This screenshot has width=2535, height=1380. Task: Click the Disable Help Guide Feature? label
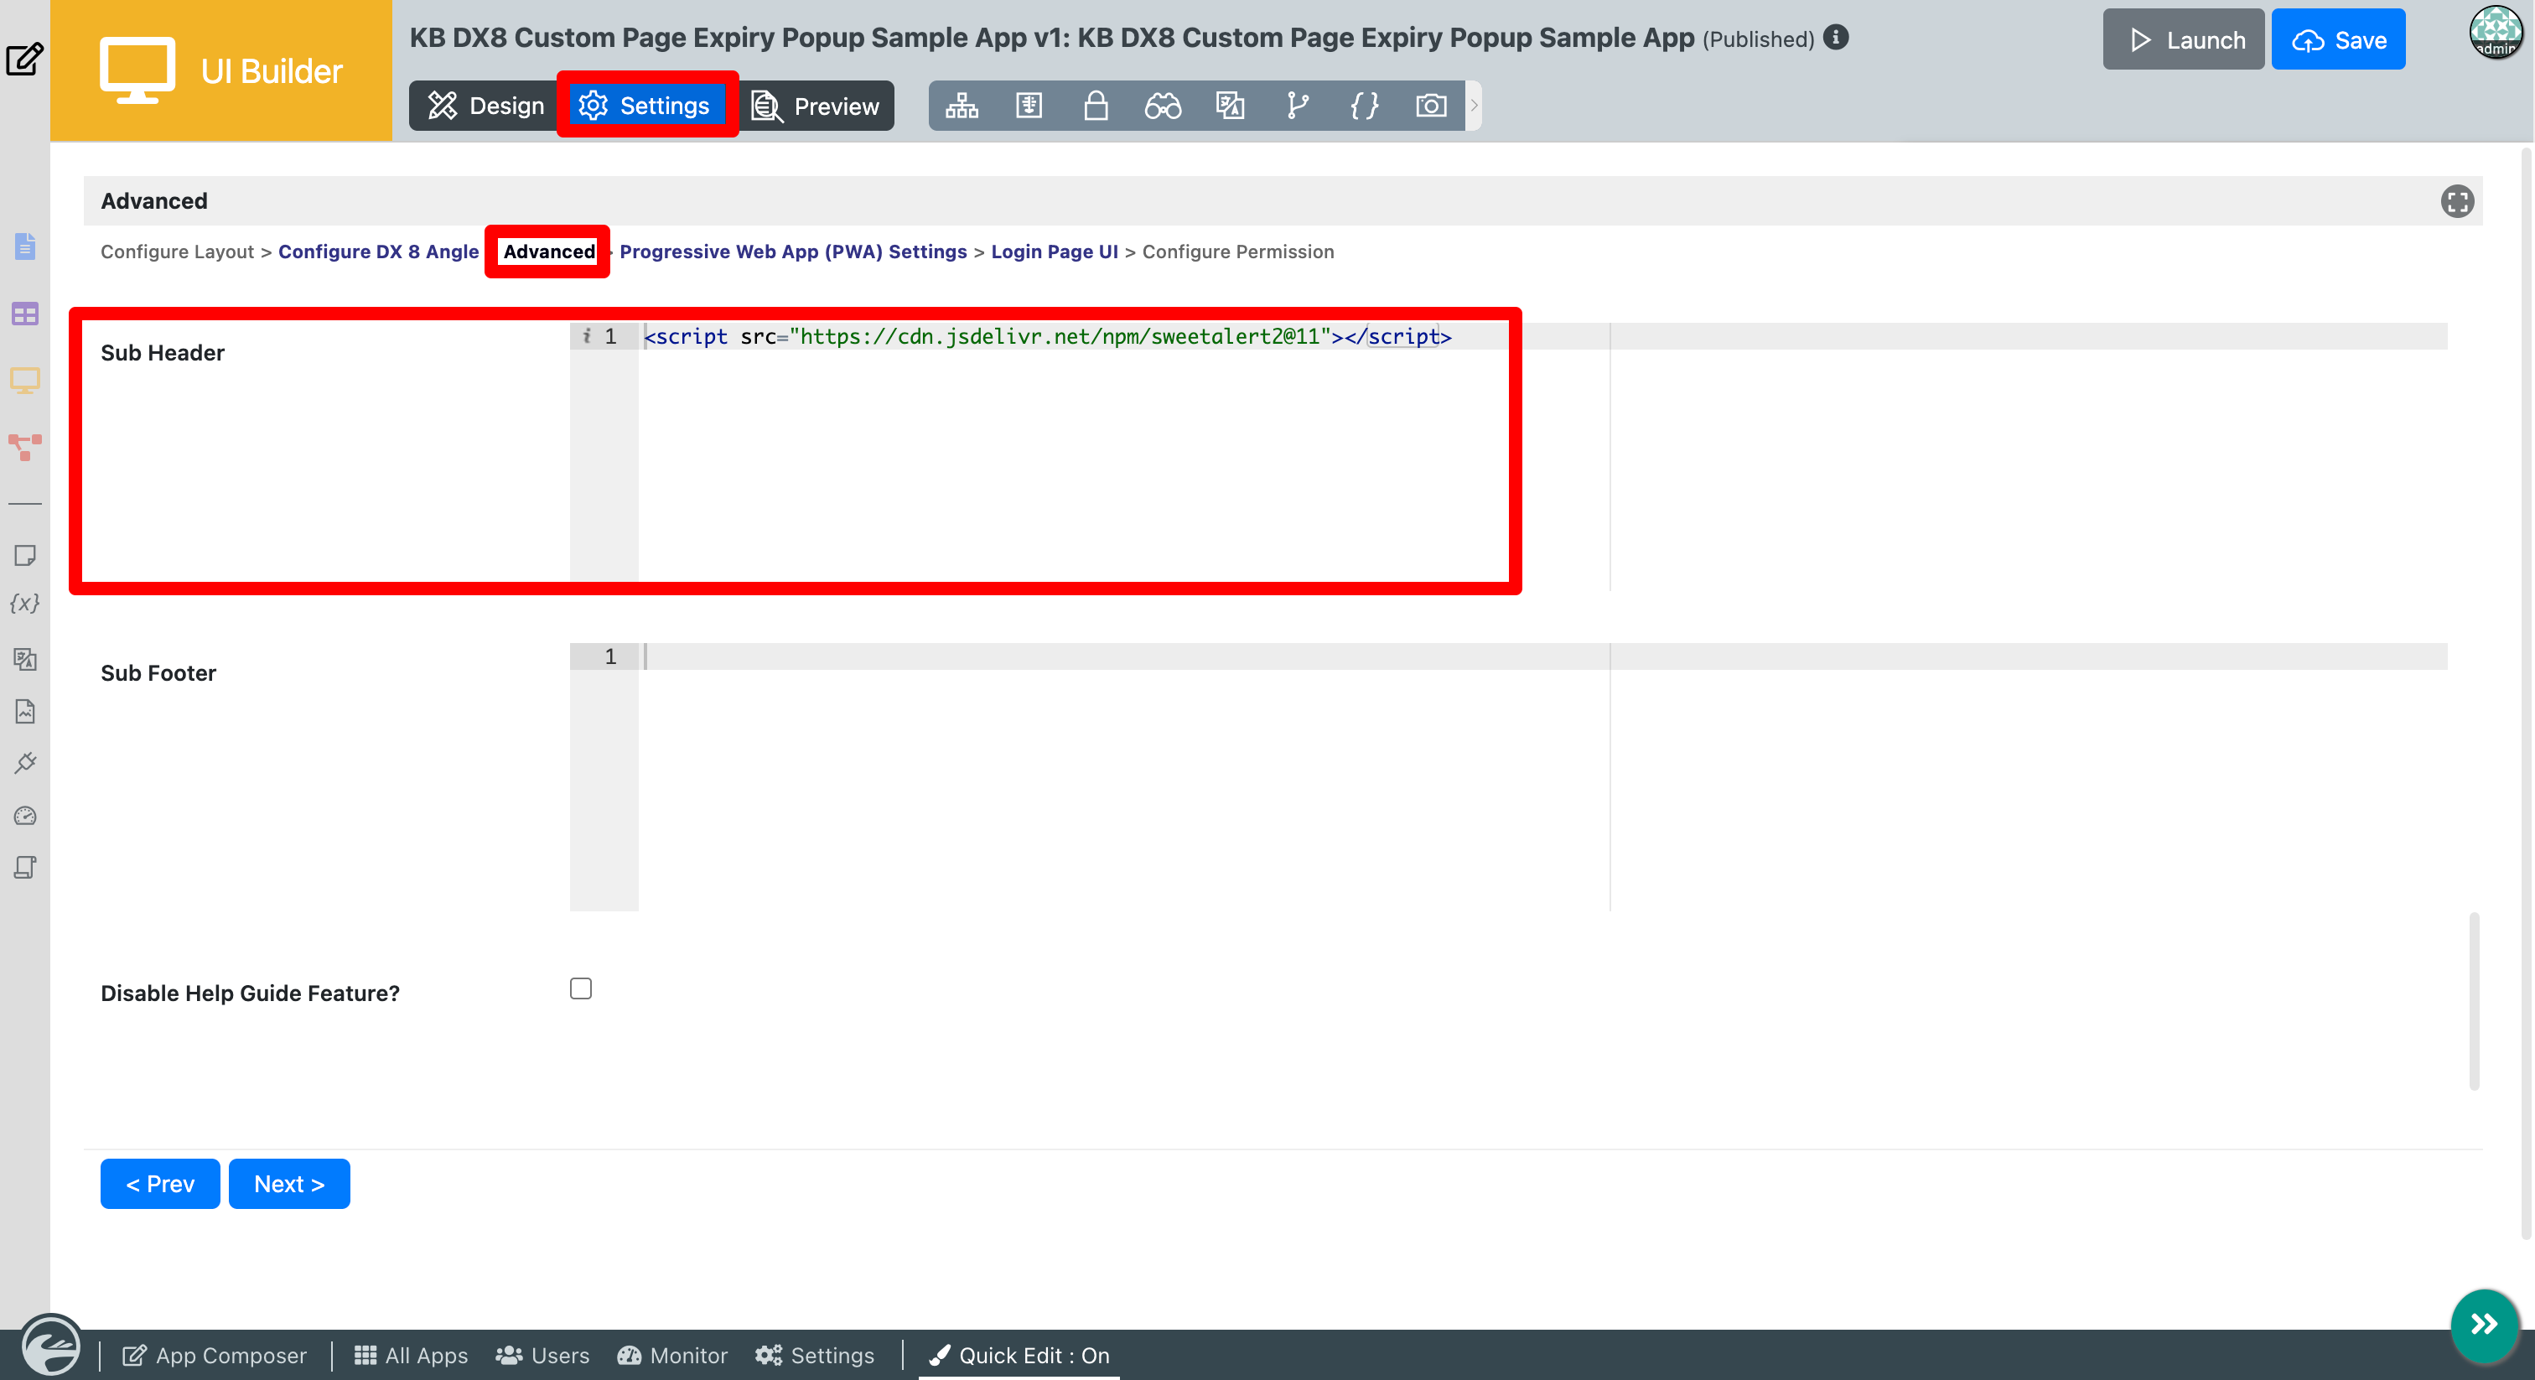point(250,993)
